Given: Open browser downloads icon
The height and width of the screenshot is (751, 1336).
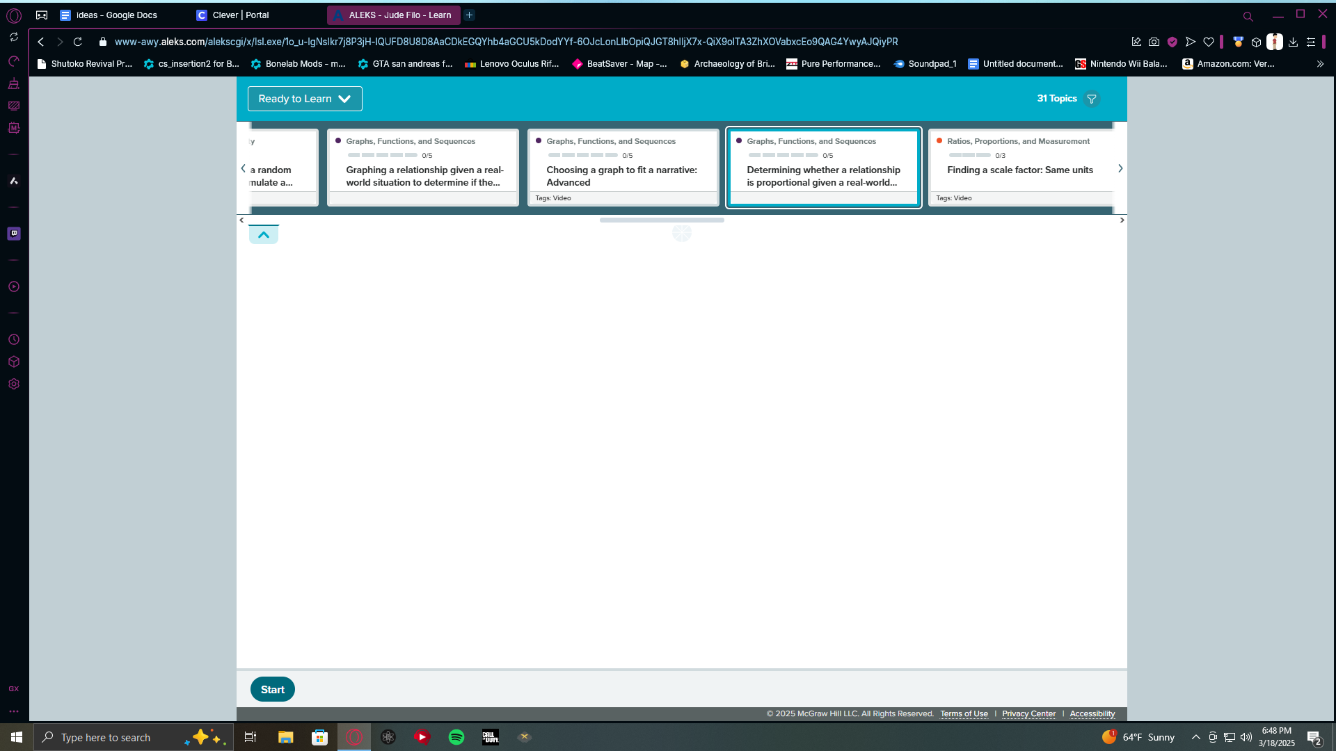Looking at the screenshot, I should tap(1293, 42).
